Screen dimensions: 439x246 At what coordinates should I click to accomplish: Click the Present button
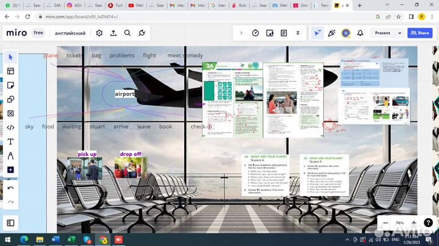[x=382, y=33]
